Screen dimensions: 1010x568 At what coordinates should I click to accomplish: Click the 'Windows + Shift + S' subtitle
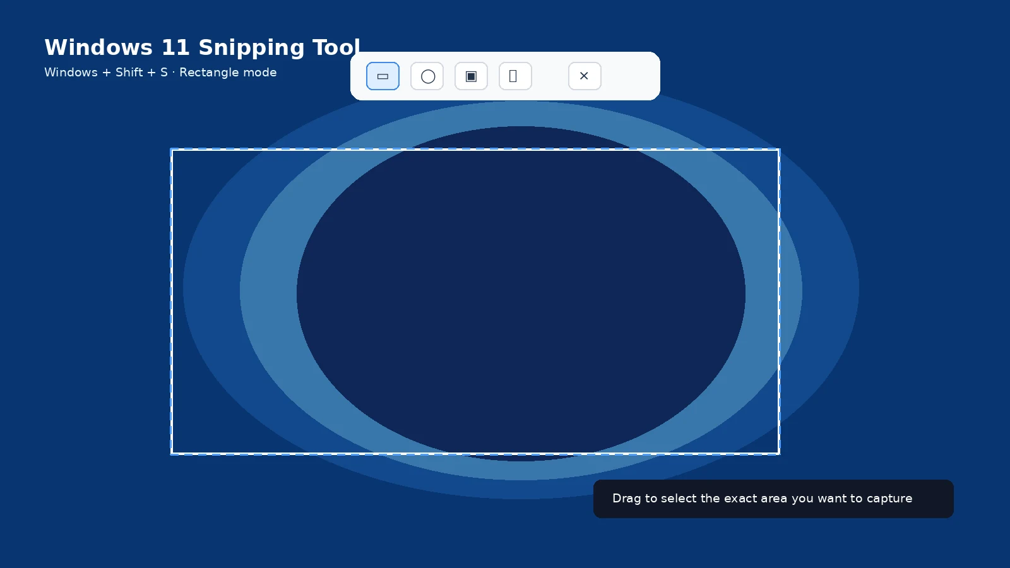click(160, 73)
